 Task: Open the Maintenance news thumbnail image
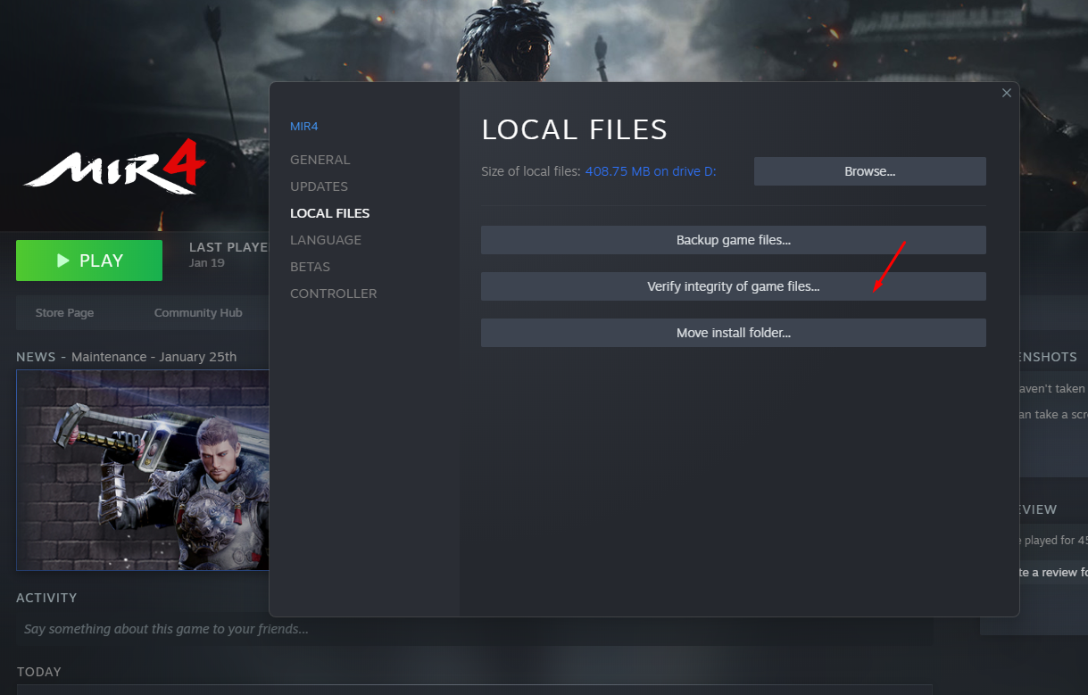tap(143, 470)
